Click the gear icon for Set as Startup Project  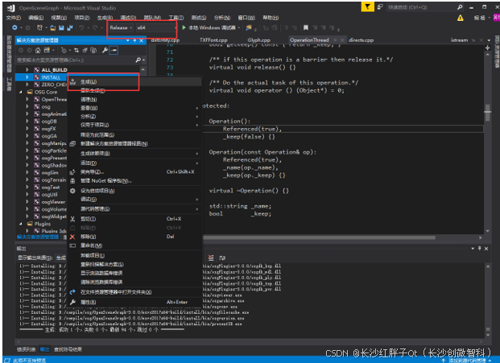pyautogui.click(x=72, y=190)
